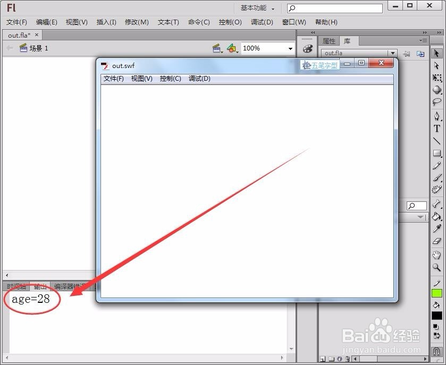Click the 五笔字型 input method badge

tap(320, 65)
